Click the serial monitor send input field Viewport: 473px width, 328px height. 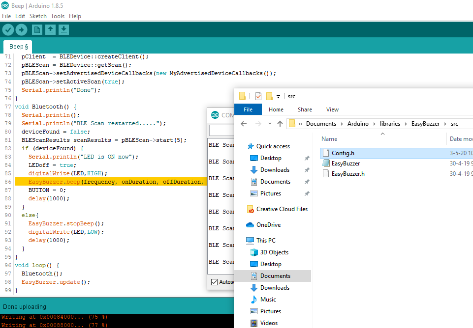click(221, 131)
